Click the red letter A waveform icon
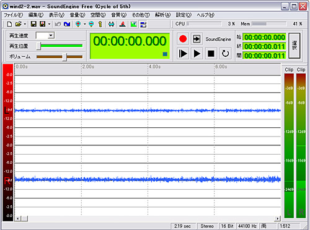The height and width of the screenshot is (230, 310). pyautogui.click(x=123, y=24)
